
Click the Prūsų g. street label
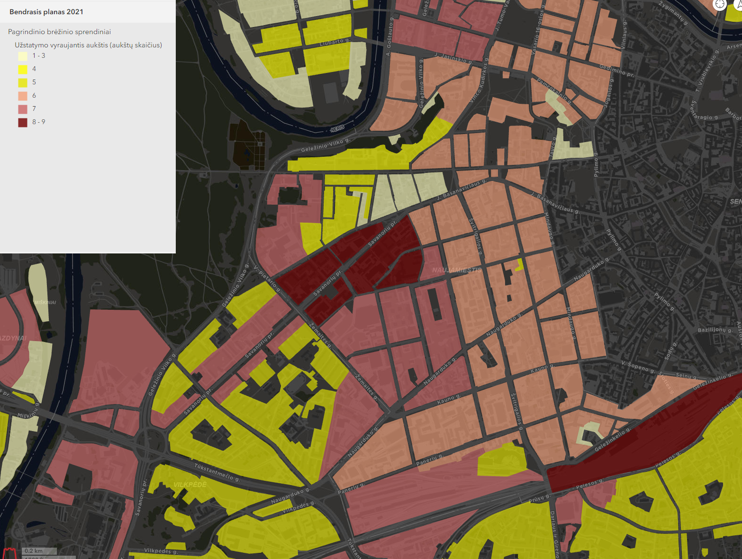(539, 499)
